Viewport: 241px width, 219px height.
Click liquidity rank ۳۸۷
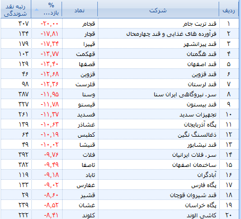[x=23, y=94]
